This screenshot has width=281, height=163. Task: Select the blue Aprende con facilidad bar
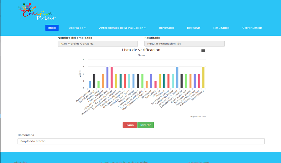click(177, 78)
